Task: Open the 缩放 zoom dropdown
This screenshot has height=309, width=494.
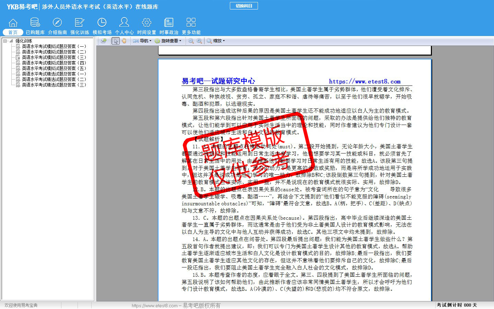Action: pyautogui.click(x=216, y=41)
